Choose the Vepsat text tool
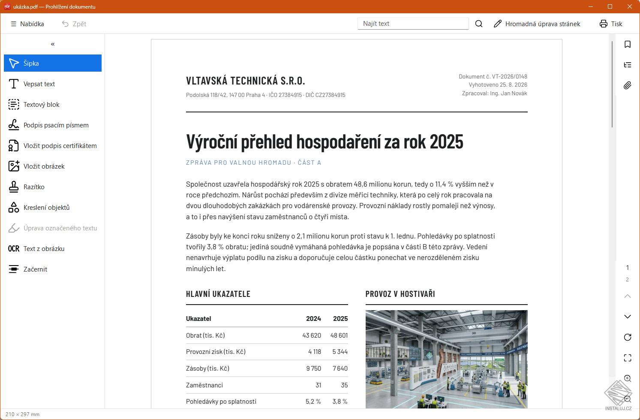 point(53,84)
